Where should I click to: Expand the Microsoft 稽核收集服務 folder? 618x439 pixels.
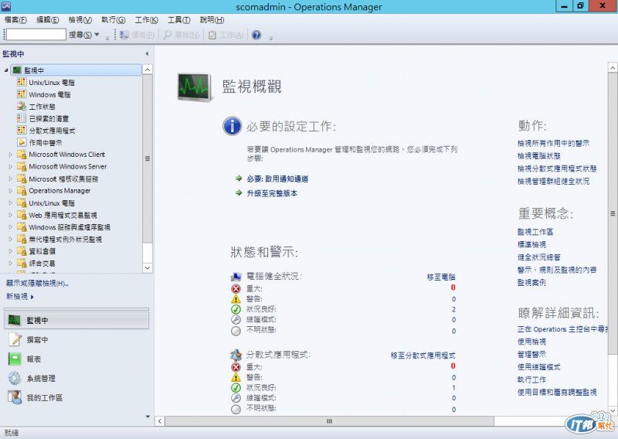pos(11,179)
